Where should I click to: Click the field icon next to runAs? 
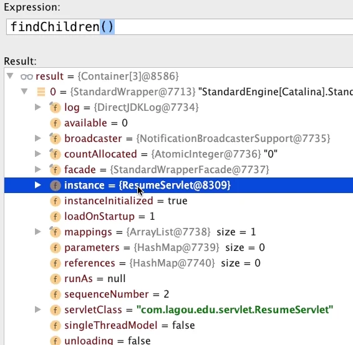(55, 279)
